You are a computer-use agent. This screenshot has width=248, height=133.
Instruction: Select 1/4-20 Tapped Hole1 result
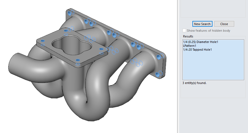197,50
